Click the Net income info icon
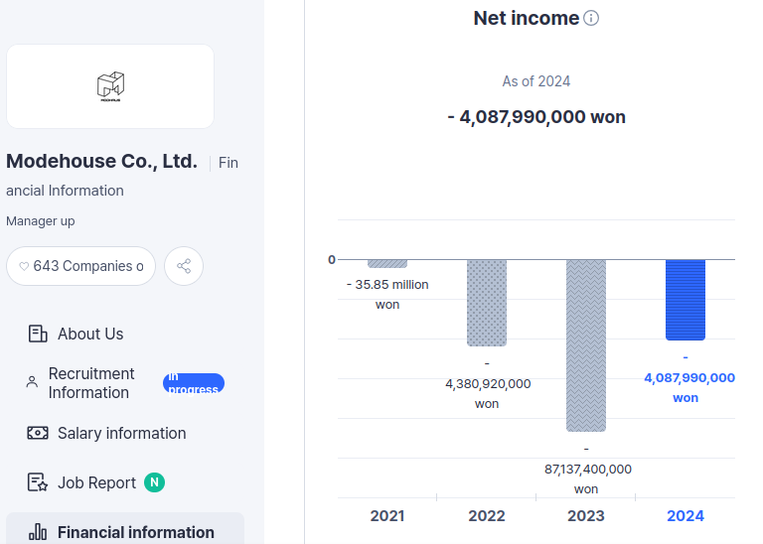 pos(591,19)
